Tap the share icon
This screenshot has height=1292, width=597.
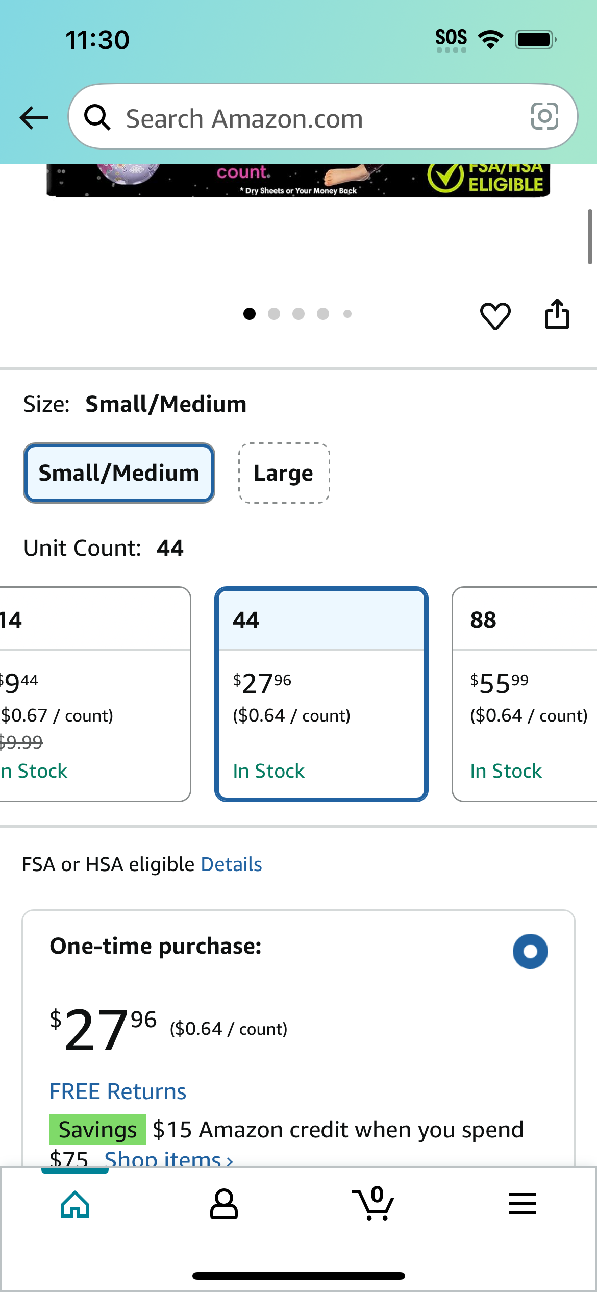pyautogui.click(x=557, y=314)
